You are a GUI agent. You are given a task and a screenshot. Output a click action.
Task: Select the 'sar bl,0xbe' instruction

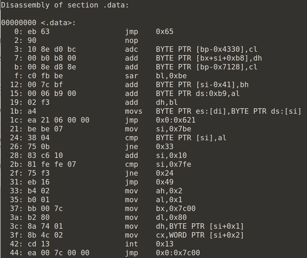pyautogui.click(x=156, y=76)
